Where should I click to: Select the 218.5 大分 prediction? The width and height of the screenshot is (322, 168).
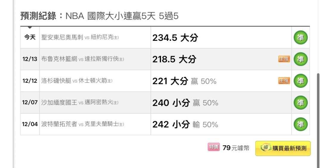(174, 59)
